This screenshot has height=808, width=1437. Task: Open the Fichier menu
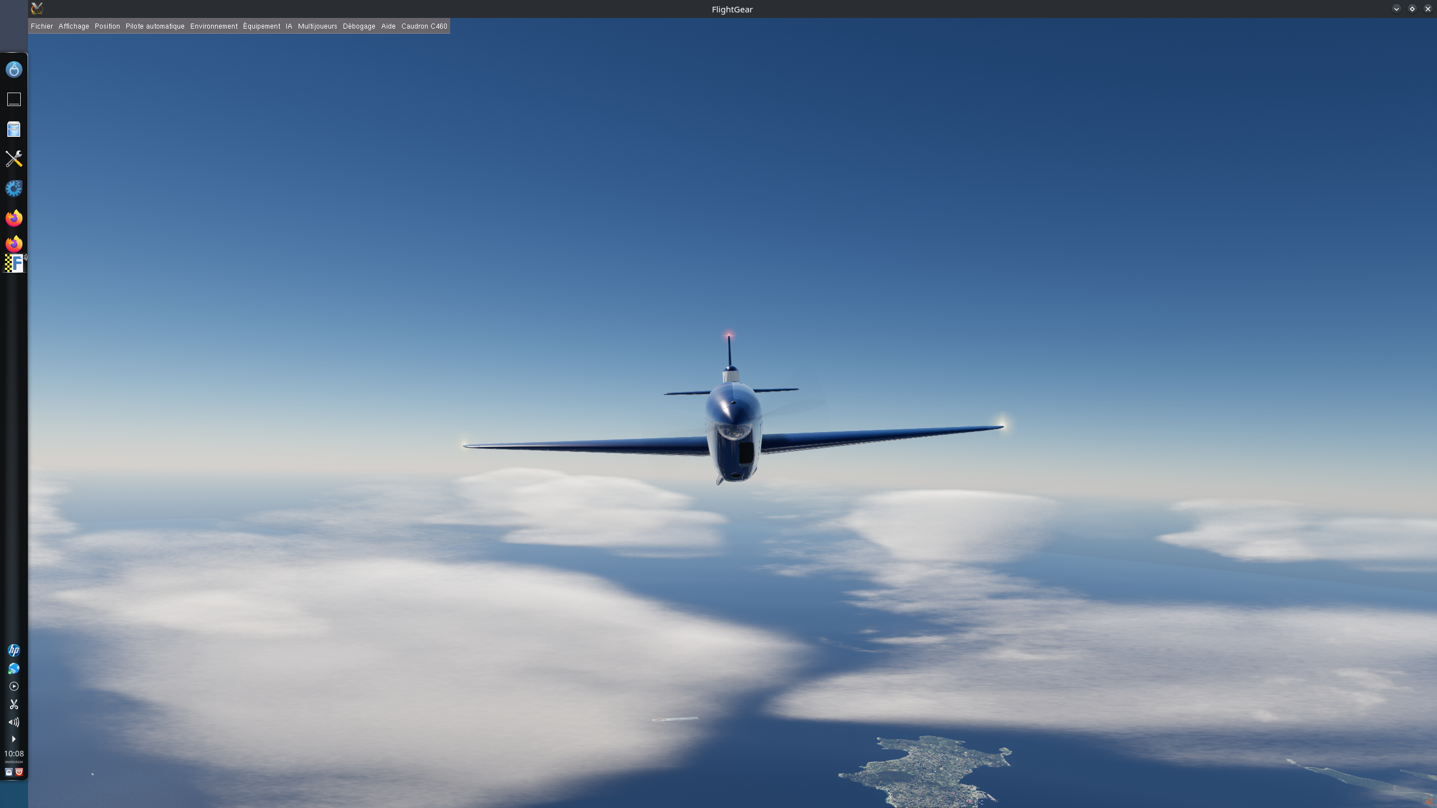coord(42,26)
